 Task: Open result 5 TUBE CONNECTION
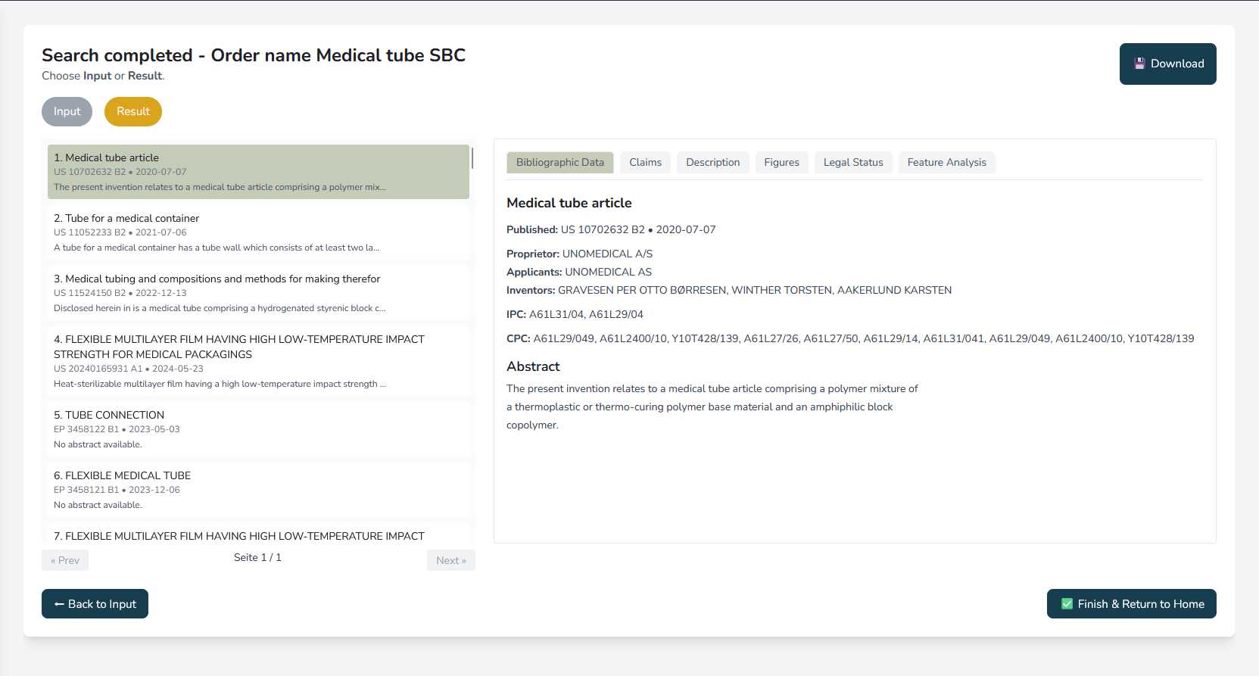pos(258,429)
